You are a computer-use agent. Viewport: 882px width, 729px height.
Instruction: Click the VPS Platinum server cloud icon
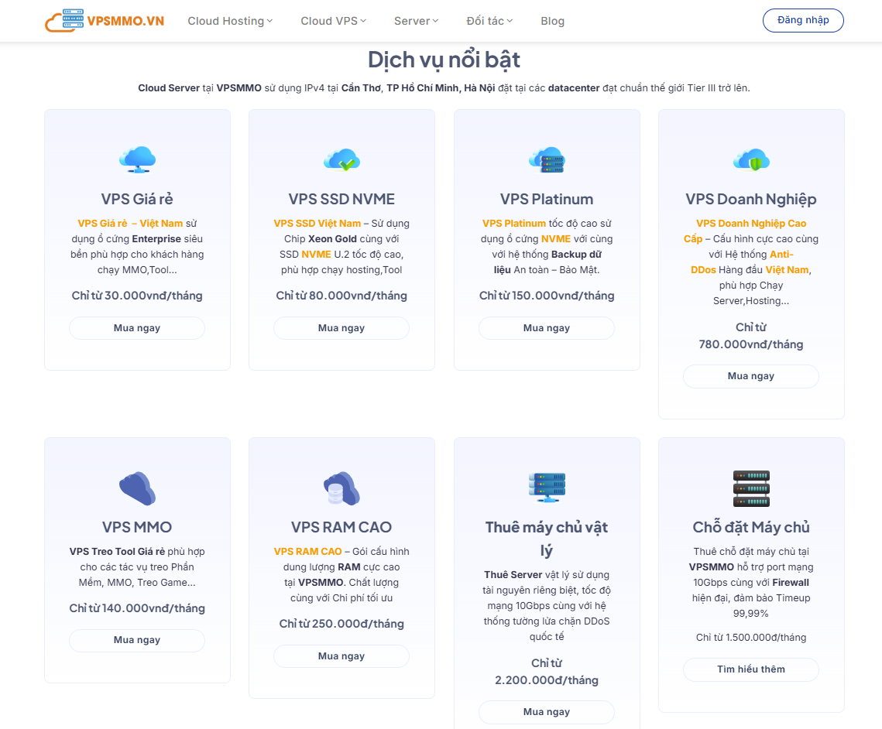[x=547, y=159]
